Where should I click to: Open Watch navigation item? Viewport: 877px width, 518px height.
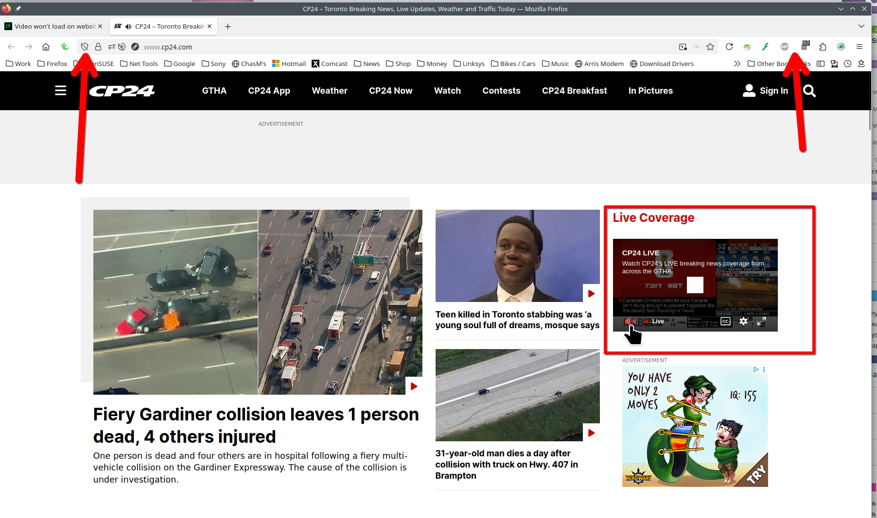click(447, 91)
